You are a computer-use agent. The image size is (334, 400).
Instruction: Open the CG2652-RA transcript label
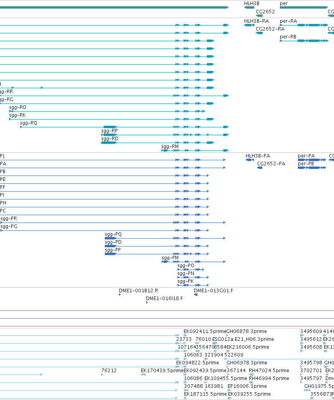pos(270,29)
